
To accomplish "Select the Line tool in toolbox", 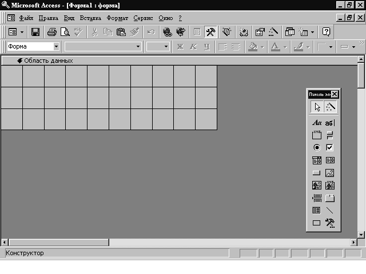I will click(330, 211).
